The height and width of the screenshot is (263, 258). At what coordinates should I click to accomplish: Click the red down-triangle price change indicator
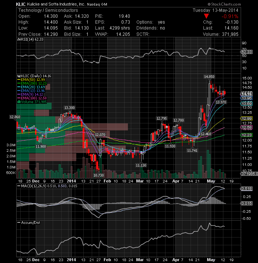pos(206,16)
